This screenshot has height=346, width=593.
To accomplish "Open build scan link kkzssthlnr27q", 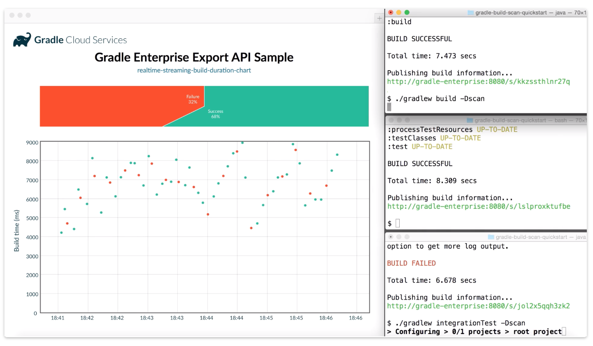I will (479, 82).
